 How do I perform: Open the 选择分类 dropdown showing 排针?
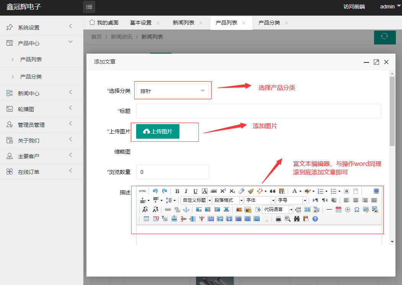[x=173, y=91]
